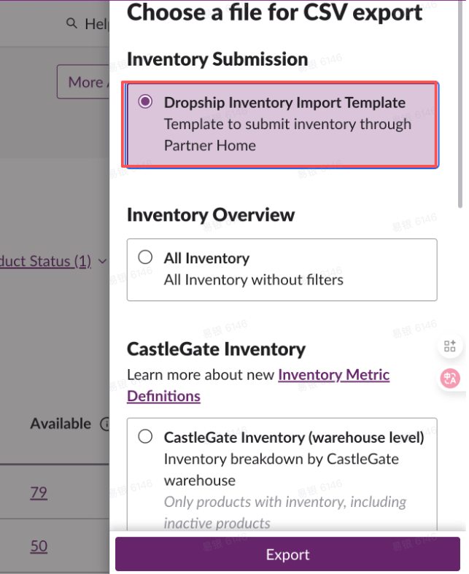The height and width of the screenshot is (574, 469).
Task: Click the info icon beside Available
Action: pyautogui.click(x=104, y=424)
